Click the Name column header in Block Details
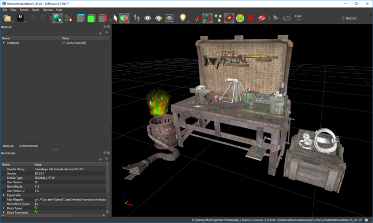This screenshot has width=373, height=223. click(x=17, y=164)
